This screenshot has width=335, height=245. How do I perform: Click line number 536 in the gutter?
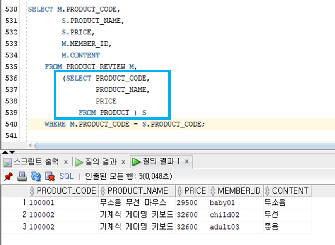coord(11,78)
